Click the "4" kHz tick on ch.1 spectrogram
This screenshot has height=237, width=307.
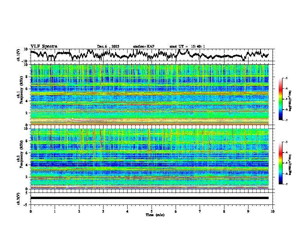[x=27, y=101]
